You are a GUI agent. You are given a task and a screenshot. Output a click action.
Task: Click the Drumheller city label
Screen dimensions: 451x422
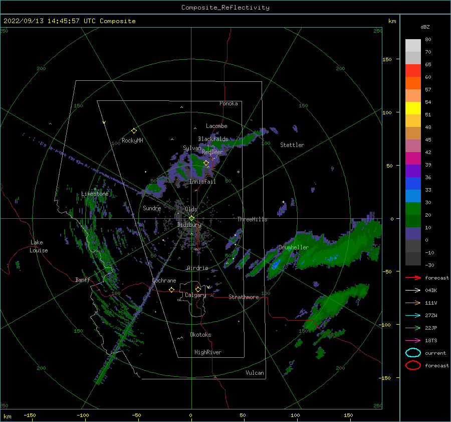(x=293, y=247)
